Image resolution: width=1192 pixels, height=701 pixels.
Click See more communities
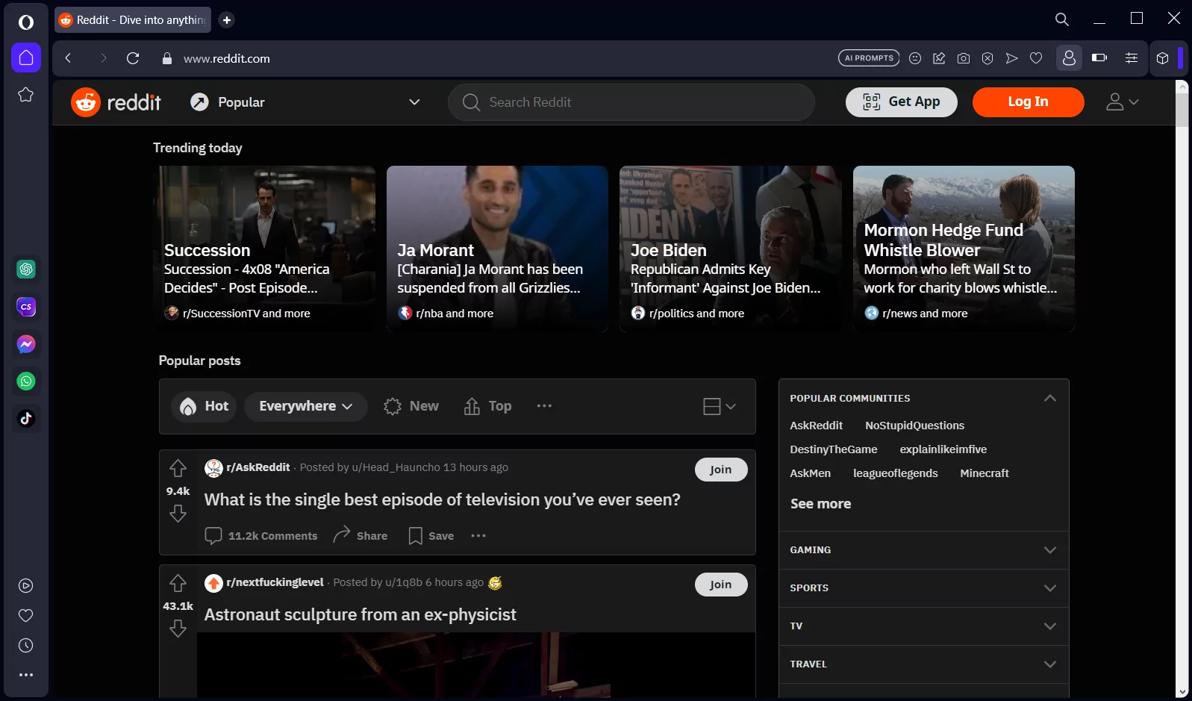pos(820,504)
